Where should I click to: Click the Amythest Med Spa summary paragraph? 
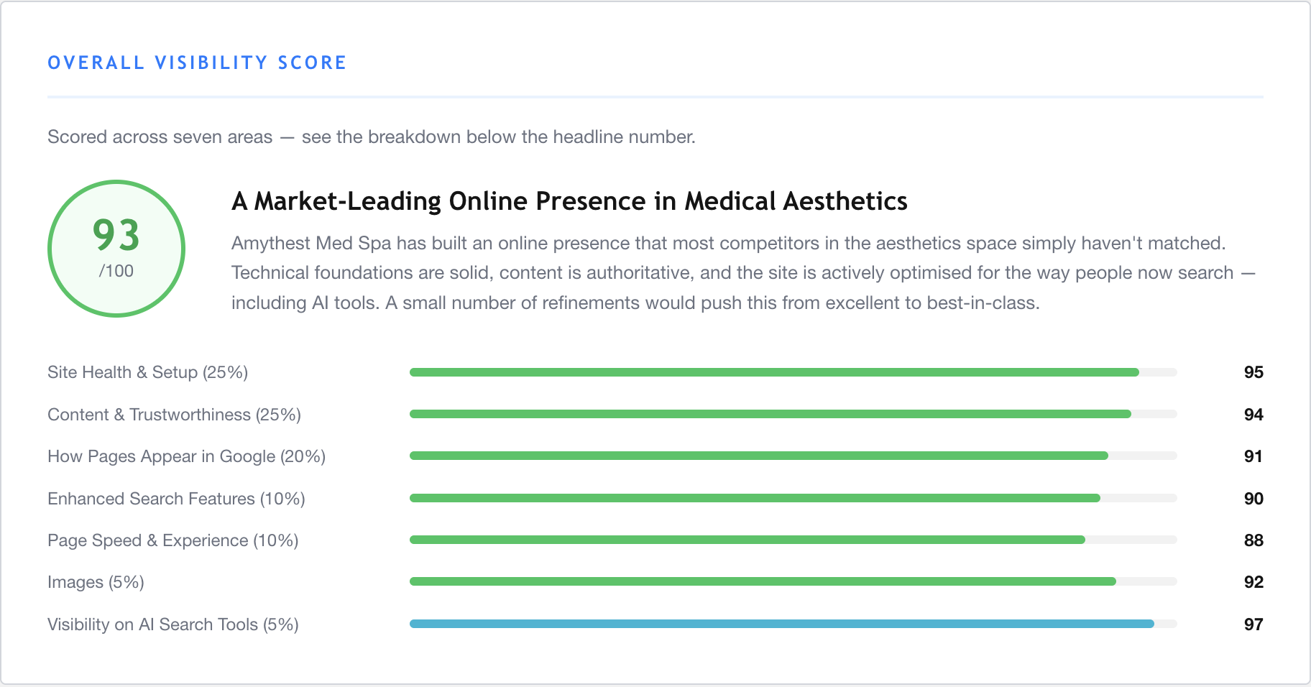tap(743, 273)
